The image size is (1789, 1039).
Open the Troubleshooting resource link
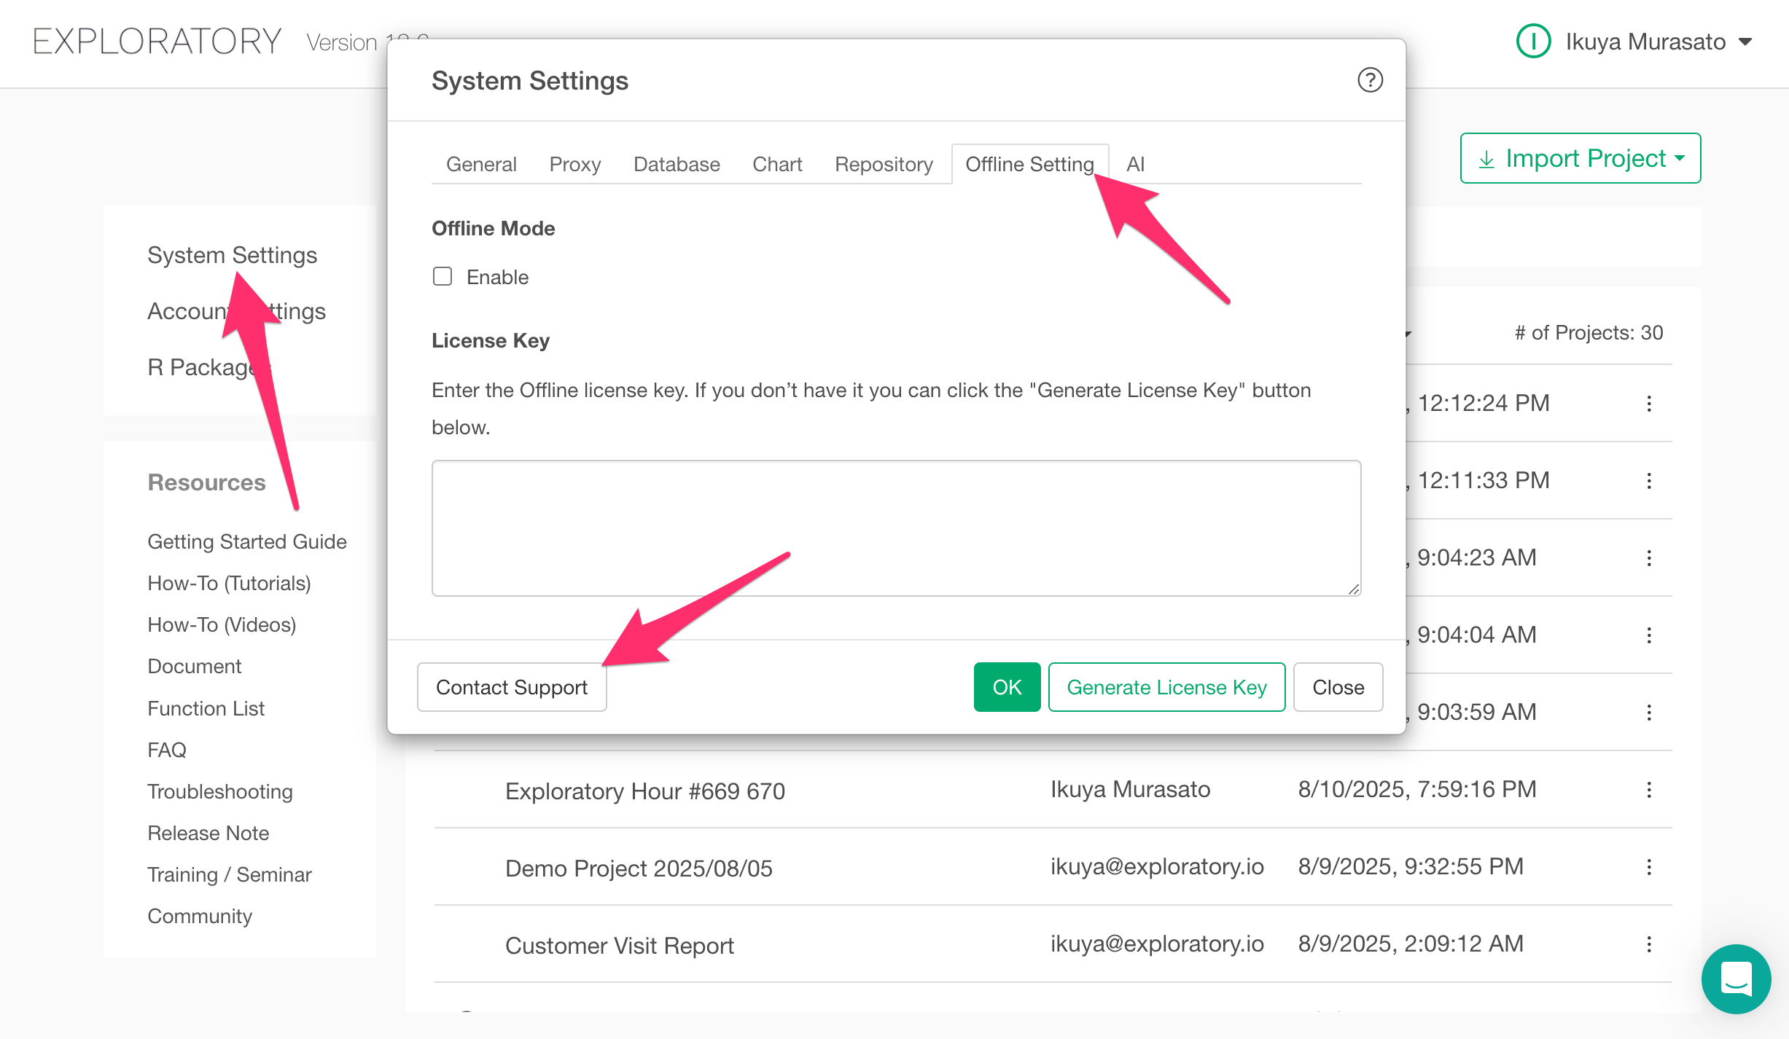219,791
